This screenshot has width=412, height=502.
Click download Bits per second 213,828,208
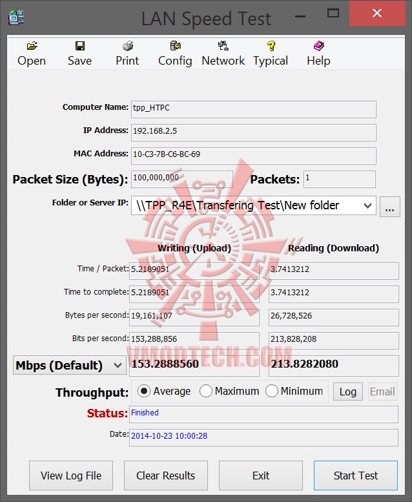(334, 340)
